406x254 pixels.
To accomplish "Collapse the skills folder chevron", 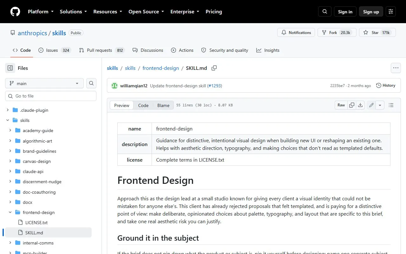I will click(8, 120).
